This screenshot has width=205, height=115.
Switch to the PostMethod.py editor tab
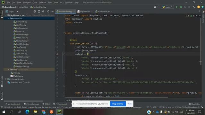pos(65,11)
